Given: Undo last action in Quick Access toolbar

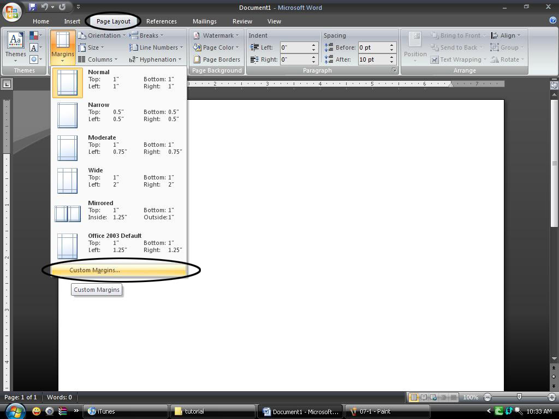Looking at the screenshot, I should click(x=45, y=7).
